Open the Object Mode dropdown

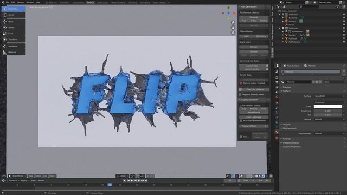(x=17, y=176)
